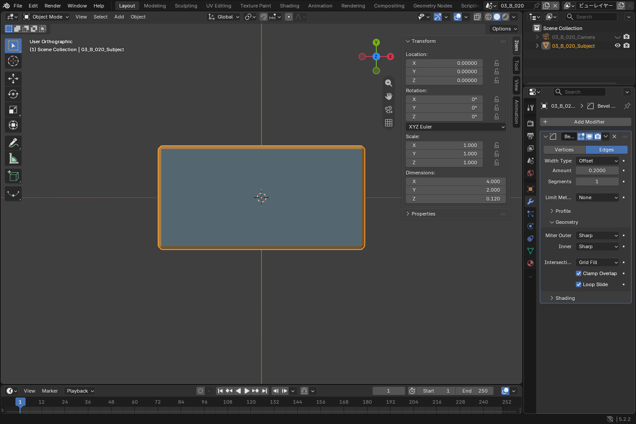
Task: Open the Global transform orientation dropdown
Action: click(224, 17)
